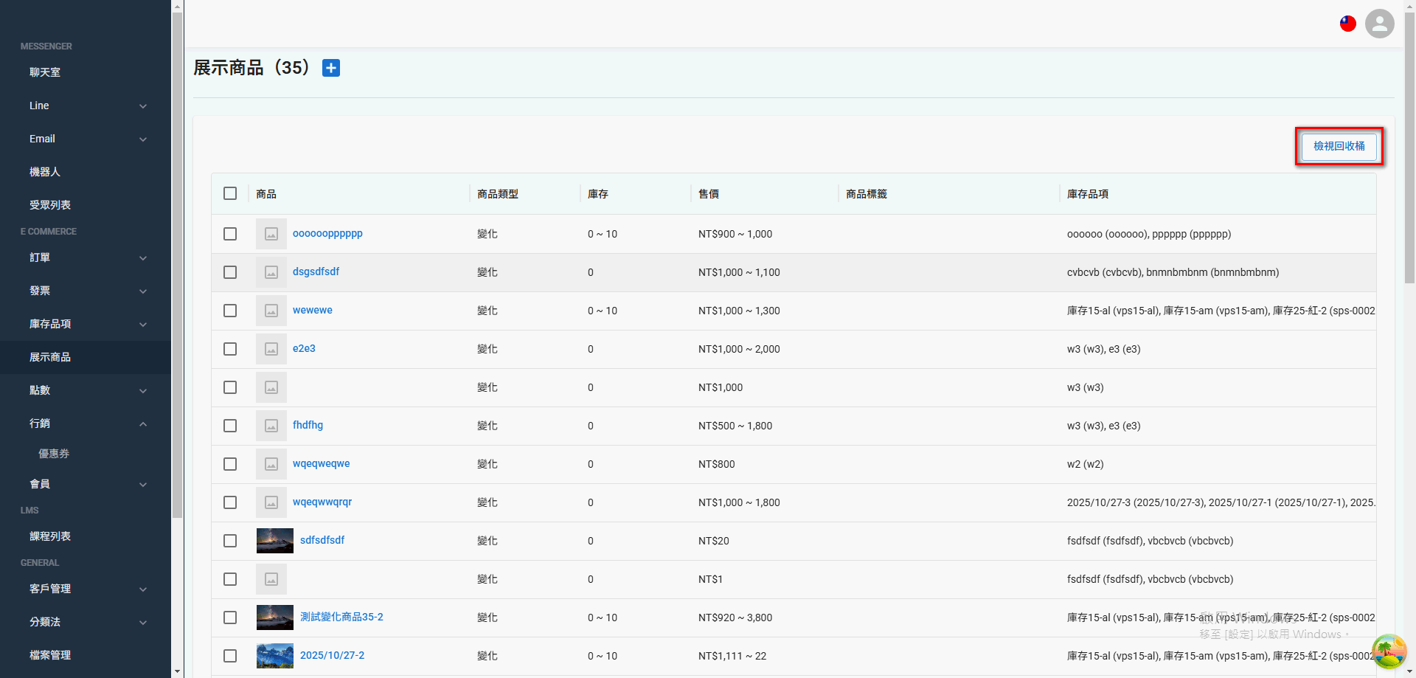1416x678 pixels.
Task: Open 聊天室 in the sidebar
Action: 86,72
